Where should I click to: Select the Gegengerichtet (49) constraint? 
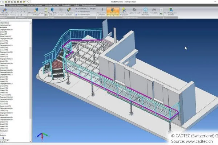tap(7, 120)
